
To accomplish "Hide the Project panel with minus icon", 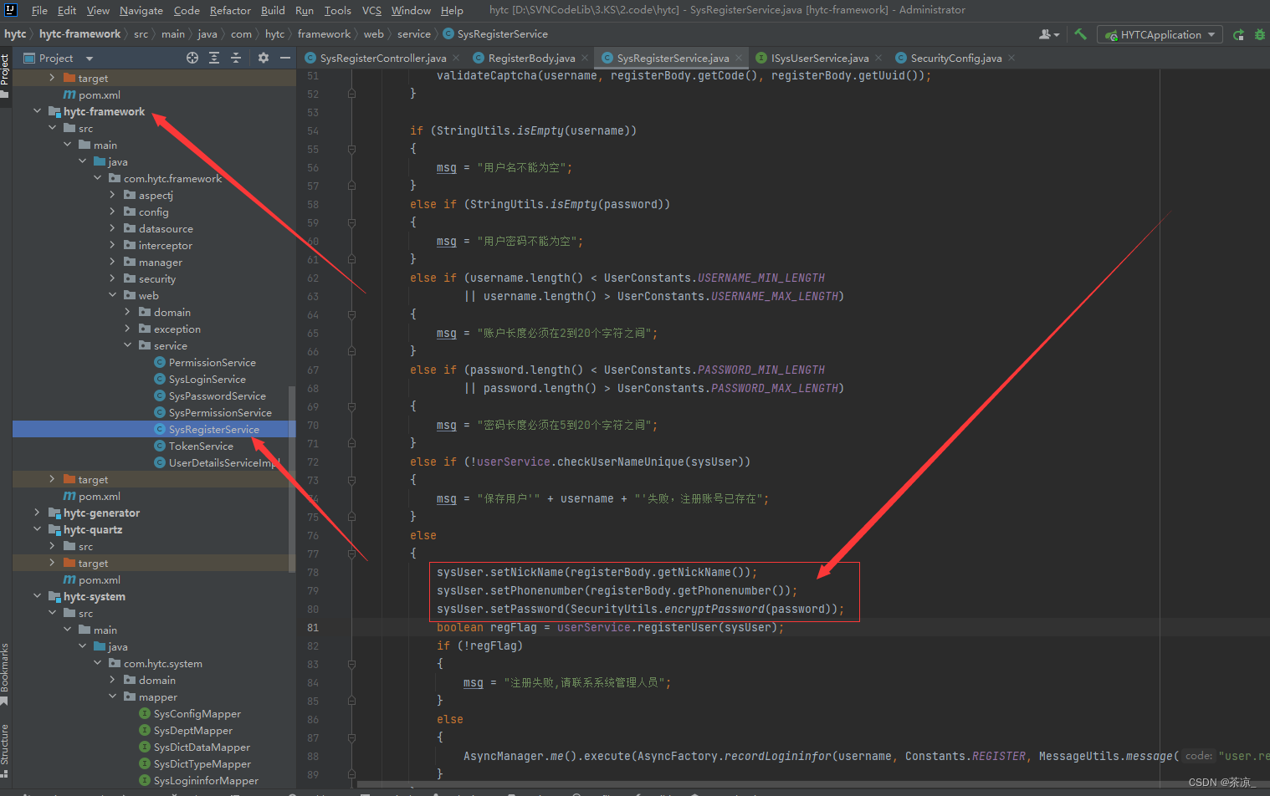I will 285,58.
